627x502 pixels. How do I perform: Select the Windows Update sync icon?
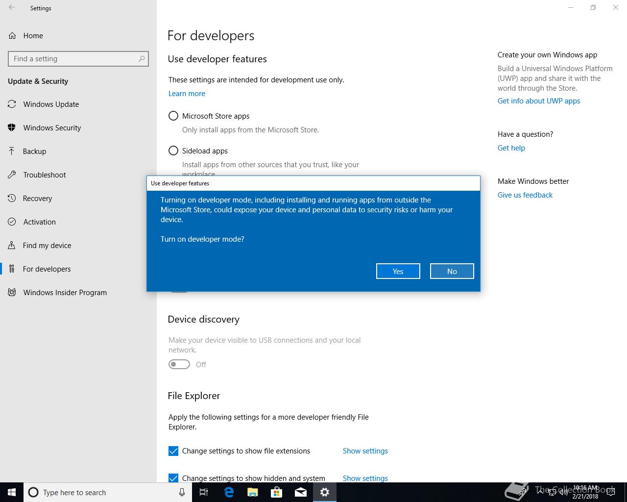pyautogui.click(x=12, y=104)
